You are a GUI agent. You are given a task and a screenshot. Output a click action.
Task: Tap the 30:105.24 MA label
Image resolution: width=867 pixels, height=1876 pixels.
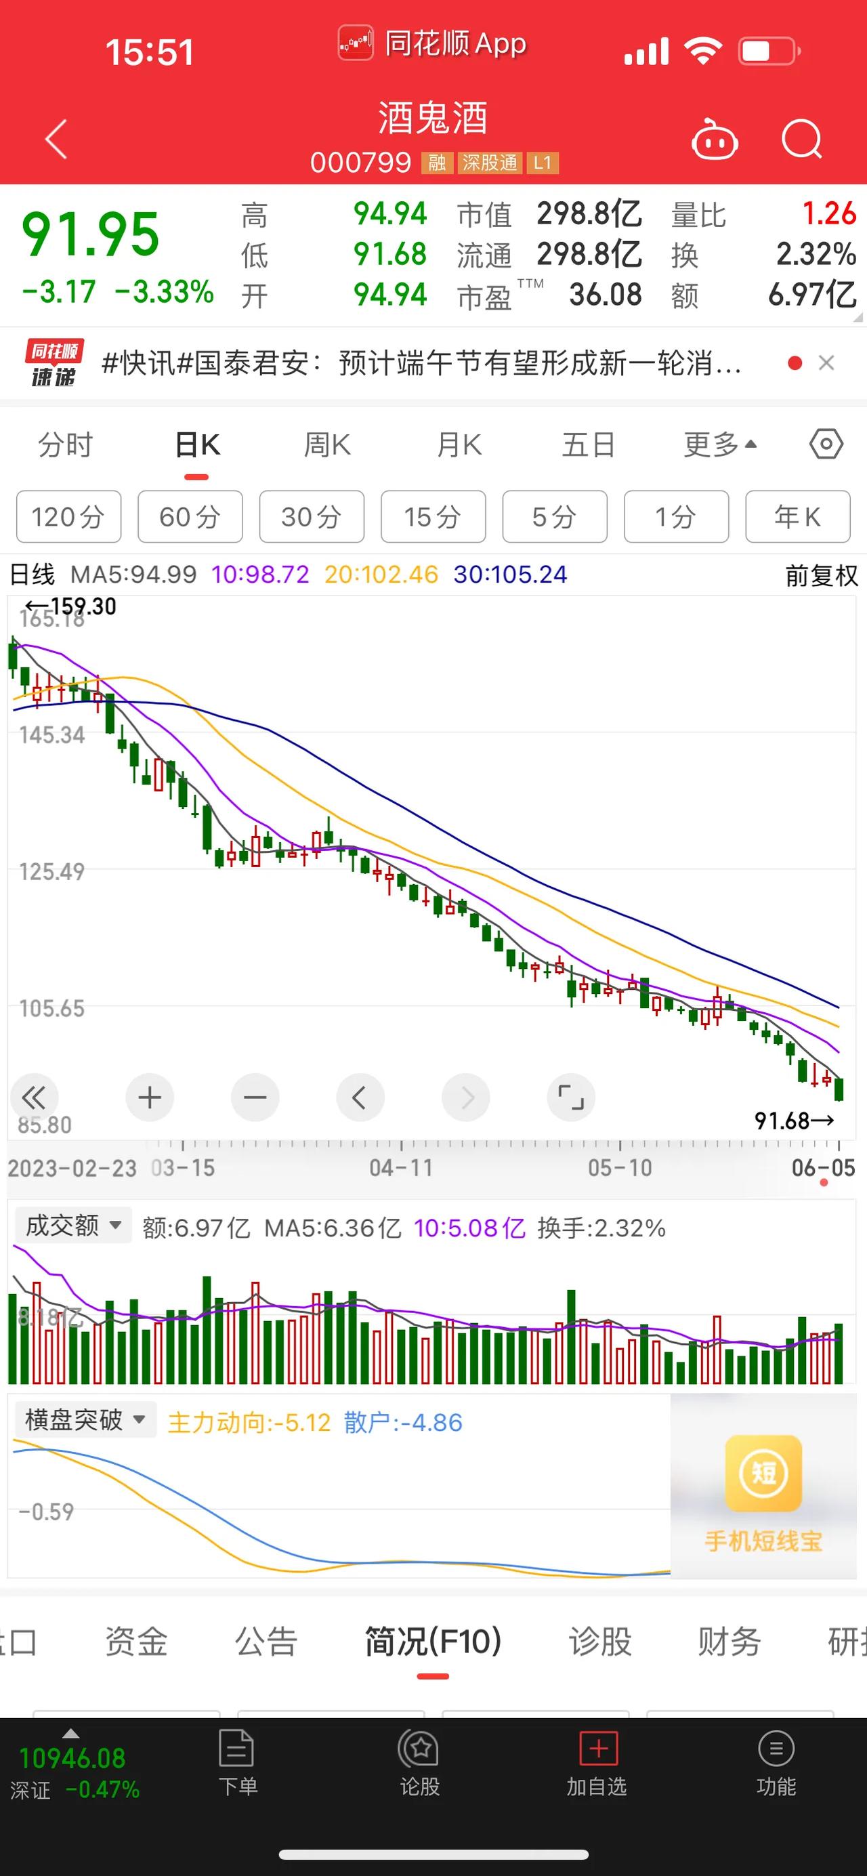[x=510, y=575]
